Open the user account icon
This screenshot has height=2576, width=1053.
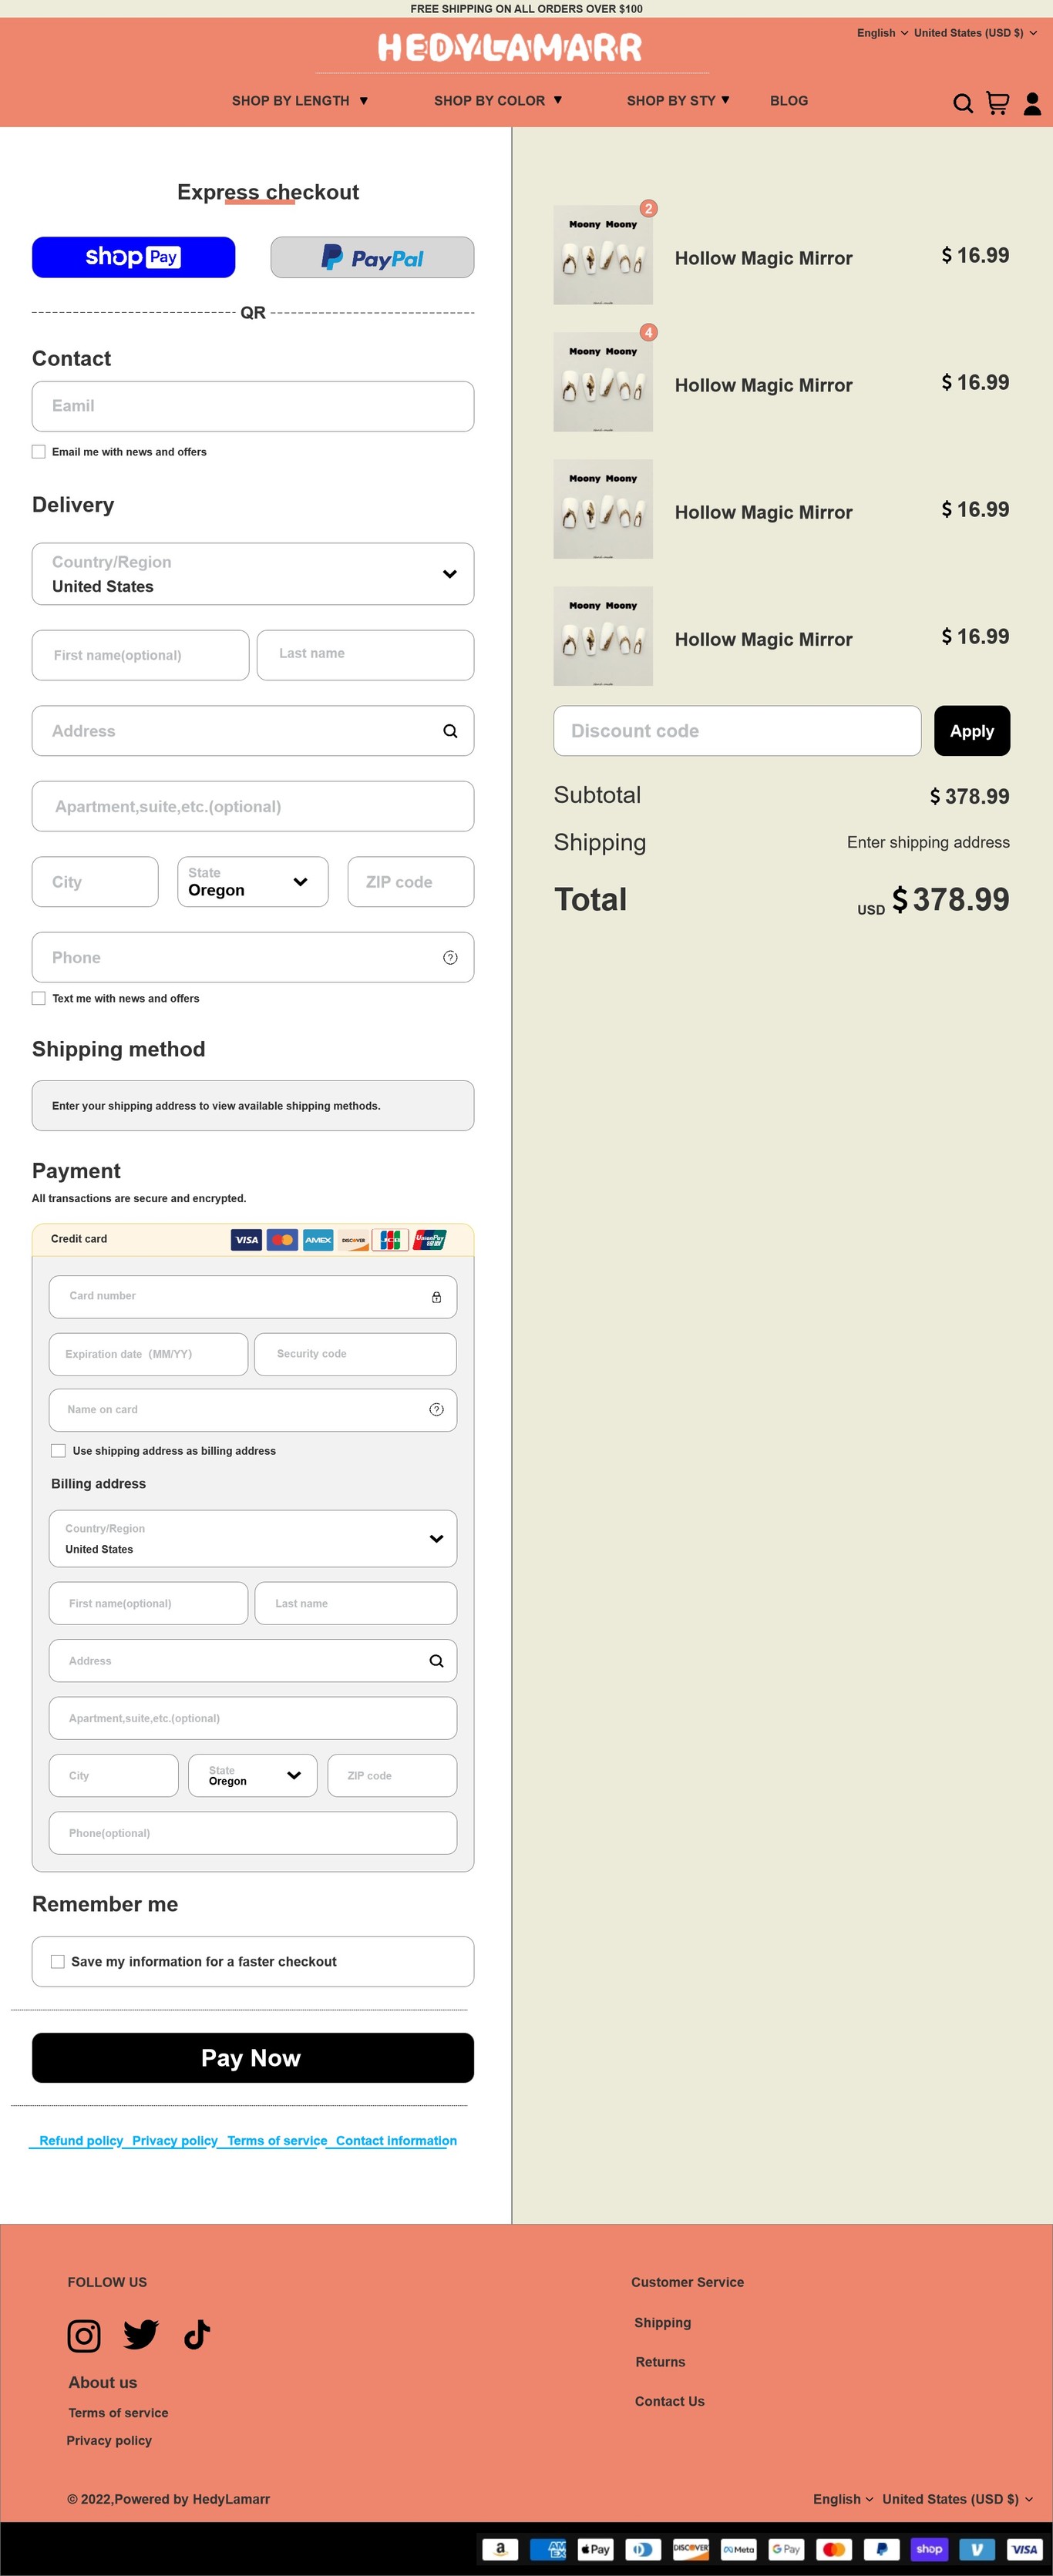(x=1032, y=103)
